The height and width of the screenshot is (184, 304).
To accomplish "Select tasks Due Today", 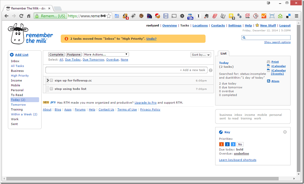I will pos(73,60).
